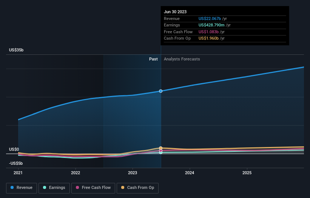Toggle the Free Cash Flow legend button
Screen dimensions: 310x198
93,188
